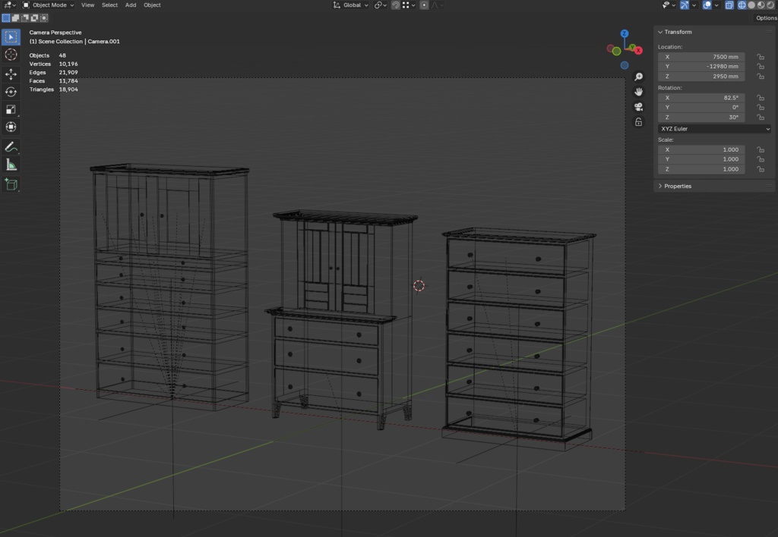This screenshot has height=537, width=778.
Task: Click the Location X field 7500 mm
Action: click(701, 57)
